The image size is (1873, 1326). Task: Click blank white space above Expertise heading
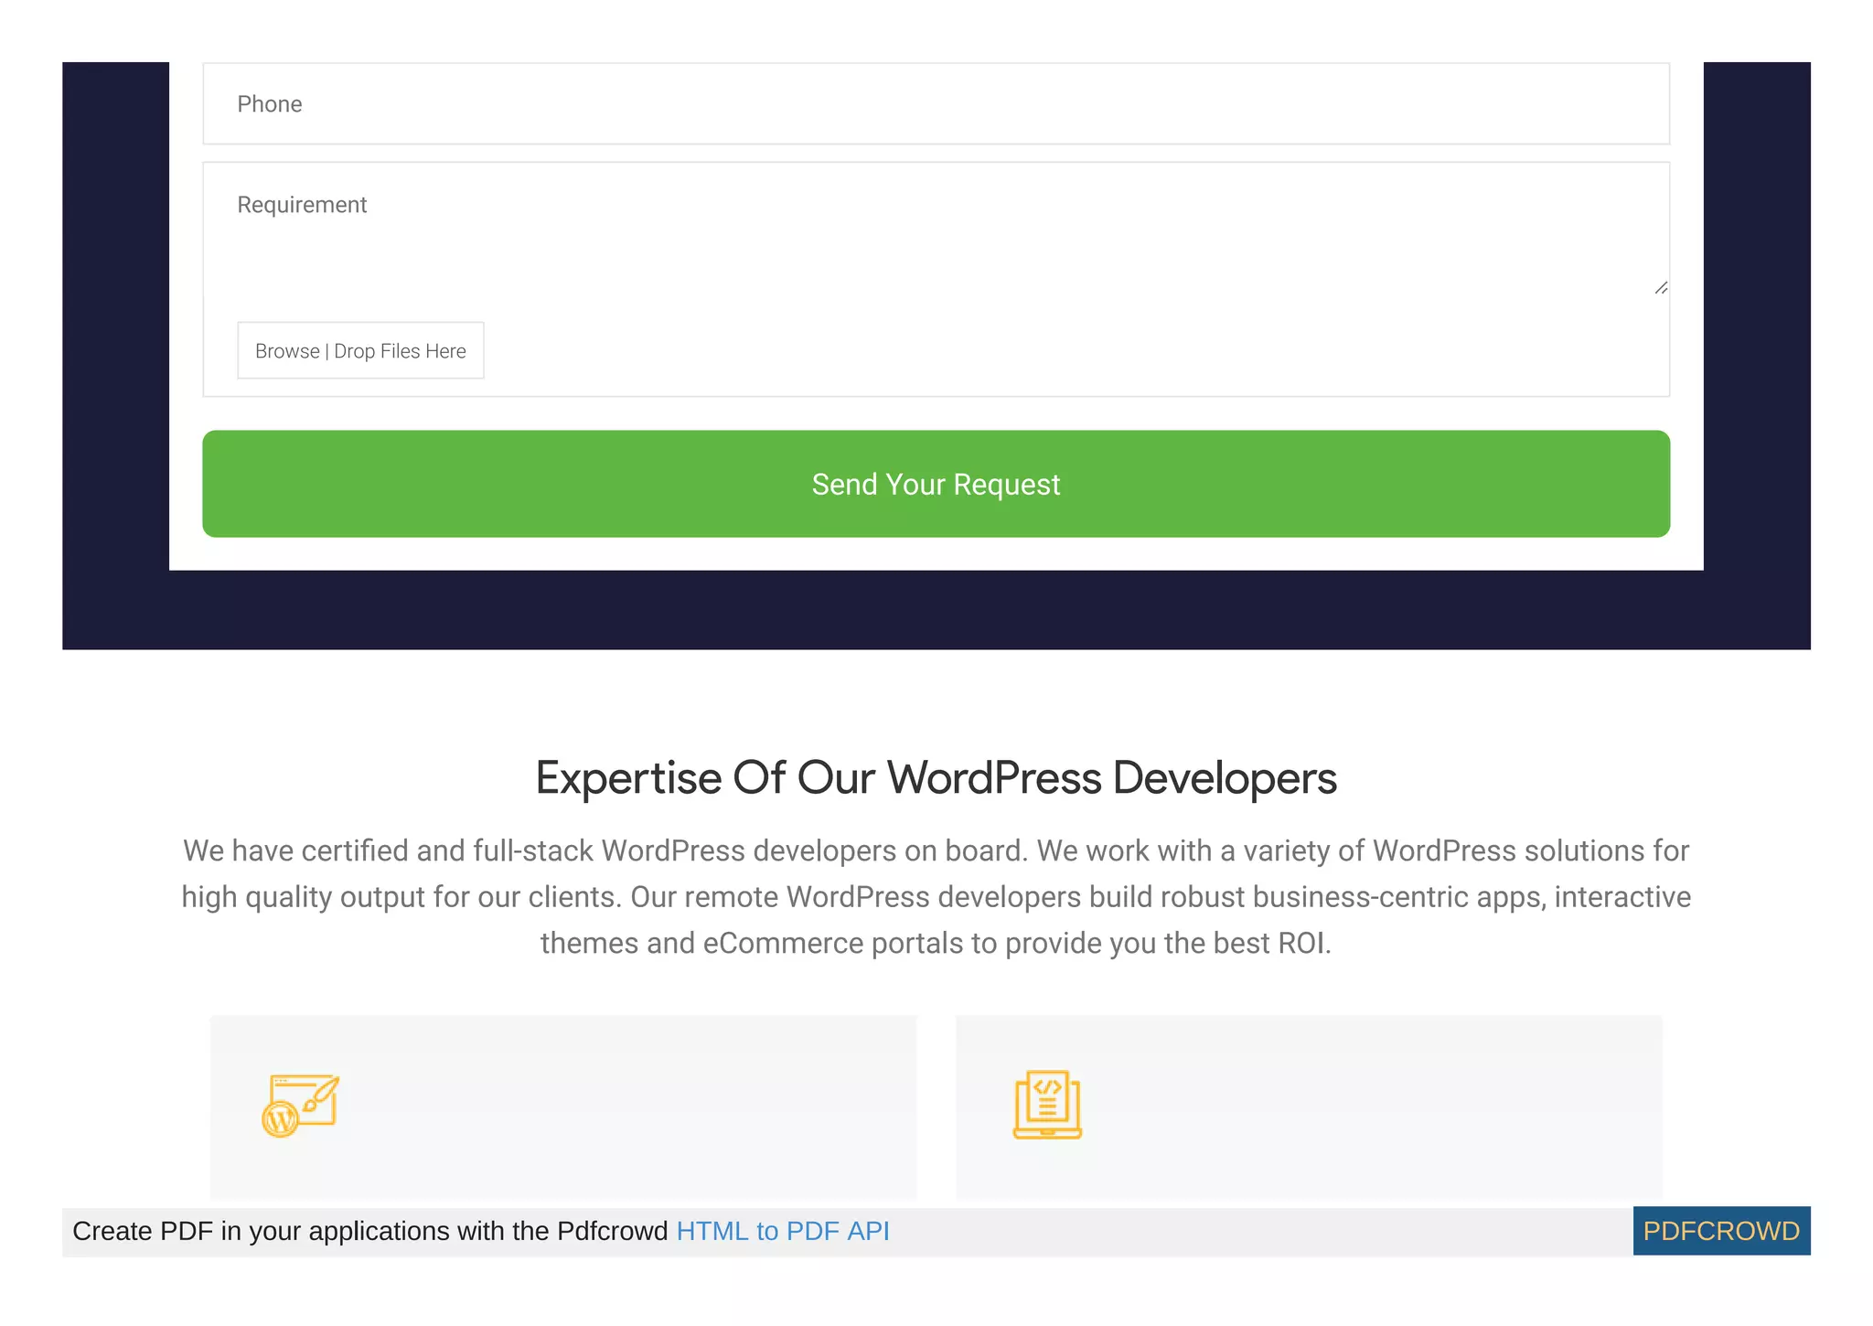coord(936,700)
